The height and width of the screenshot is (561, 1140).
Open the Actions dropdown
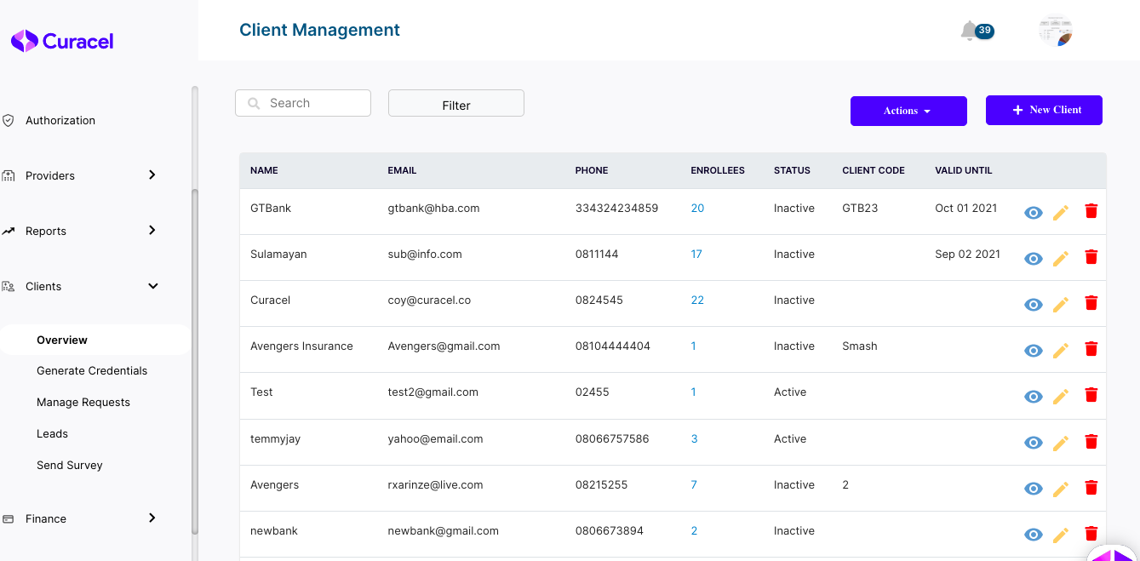point(908,111)
